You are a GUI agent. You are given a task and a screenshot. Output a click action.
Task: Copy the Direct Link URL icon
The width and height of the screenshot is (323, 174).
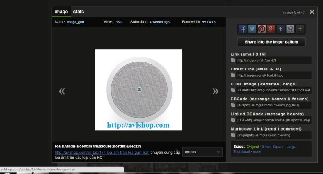pyautogui.click(x=233, y=75)
